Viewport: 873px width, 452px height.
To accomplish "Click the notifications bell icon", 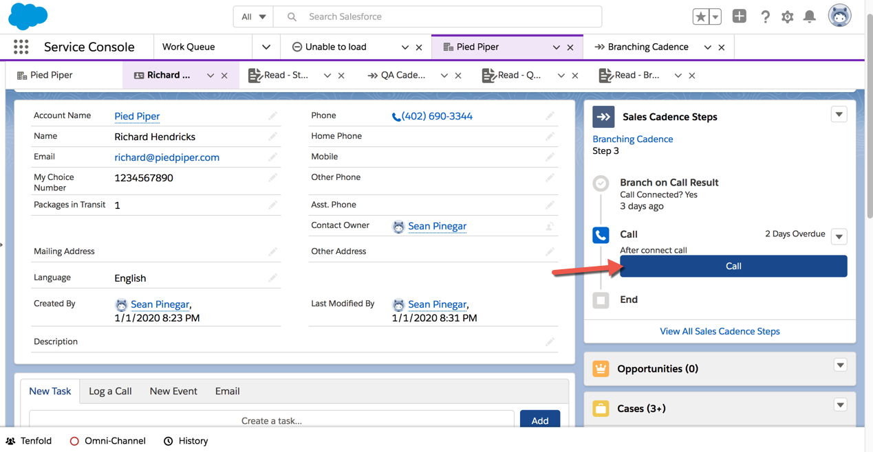I will point(810,16).
